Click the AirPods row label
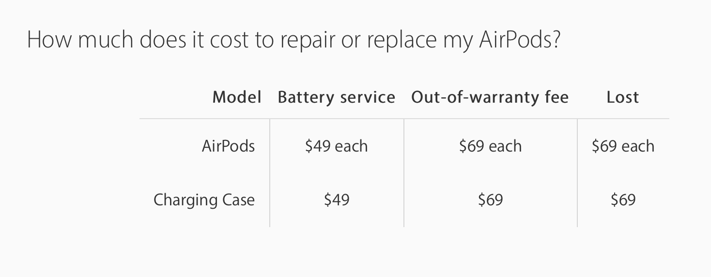Screen dimensions: 711x277 pos(228,146)
